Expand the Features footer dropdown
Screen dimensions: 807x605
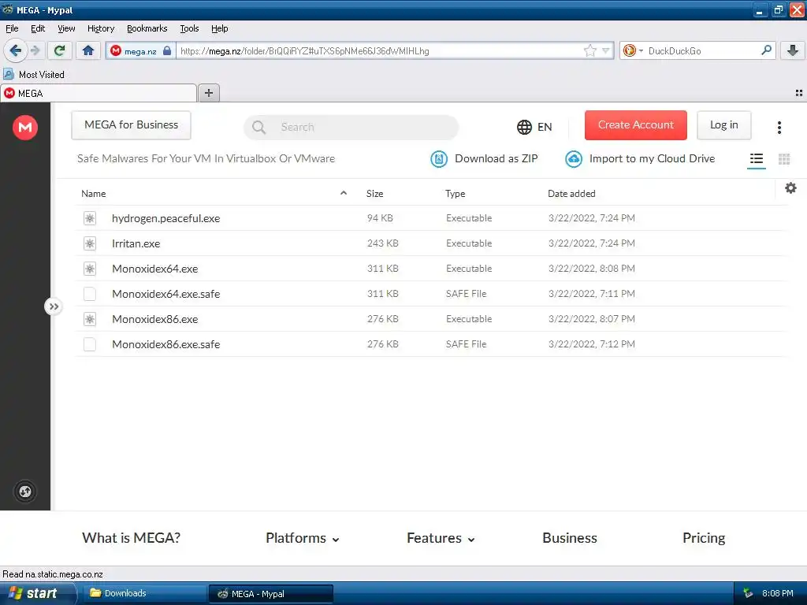(441, 538)
